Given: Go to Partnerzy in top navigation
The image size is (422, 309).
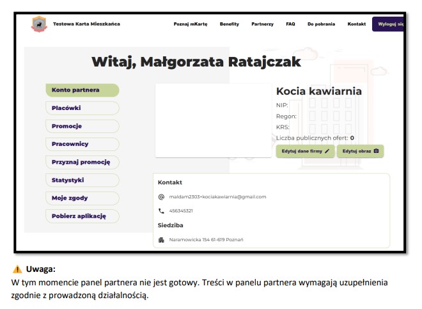Looking at the screenshot, I should coord(262,24).
